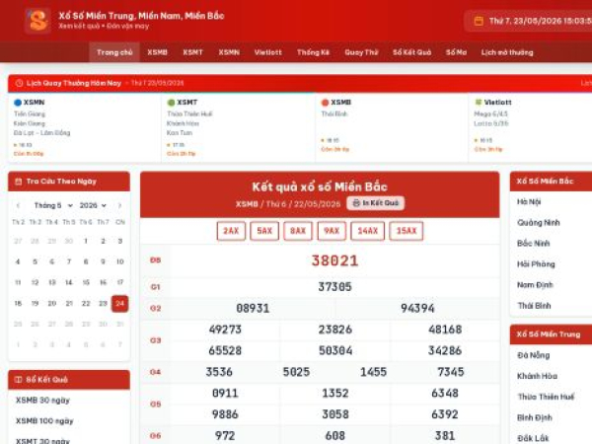Open Hà Nội in Xổ Số Miền Bắc list
Image resolution: width=592 pixels, height=444 pixels.
[529, 202]
